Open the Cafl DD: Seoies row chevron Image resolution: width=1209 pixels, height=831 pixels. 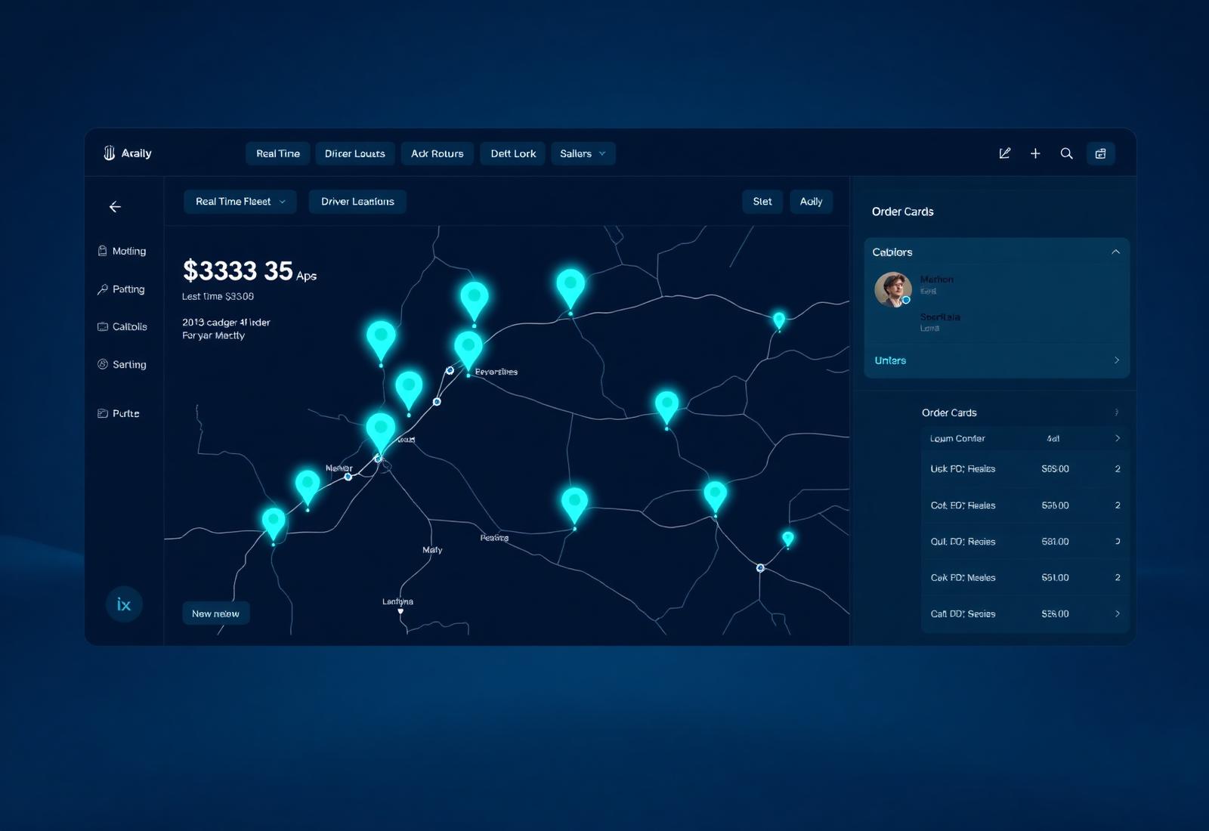1118,614
